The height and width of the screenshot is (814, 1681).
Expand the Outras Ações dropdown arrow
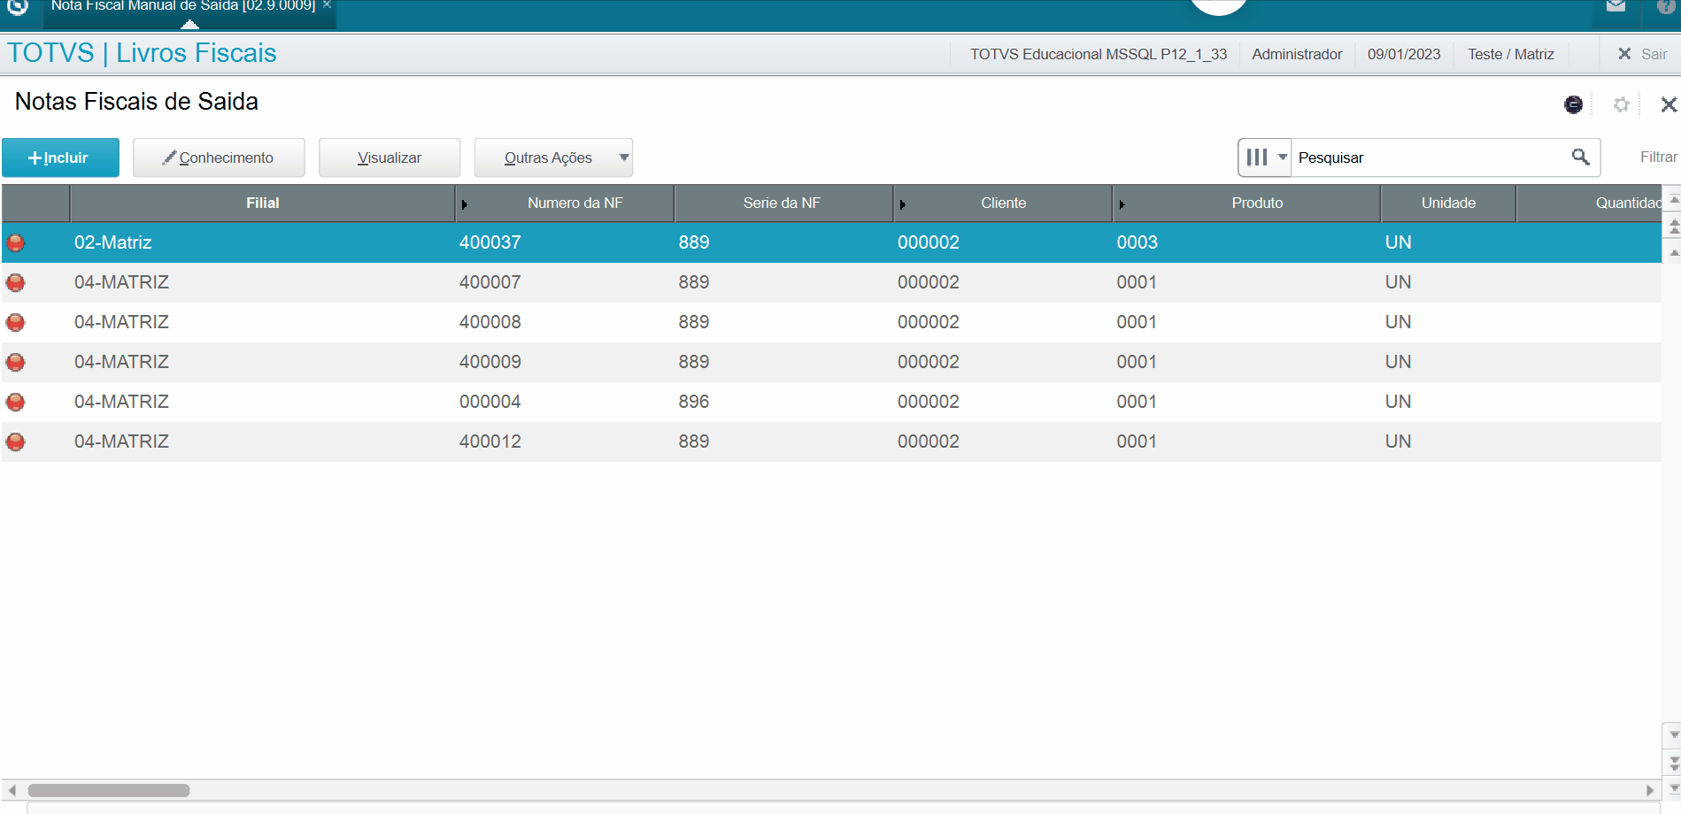click(x=624, y=157)
